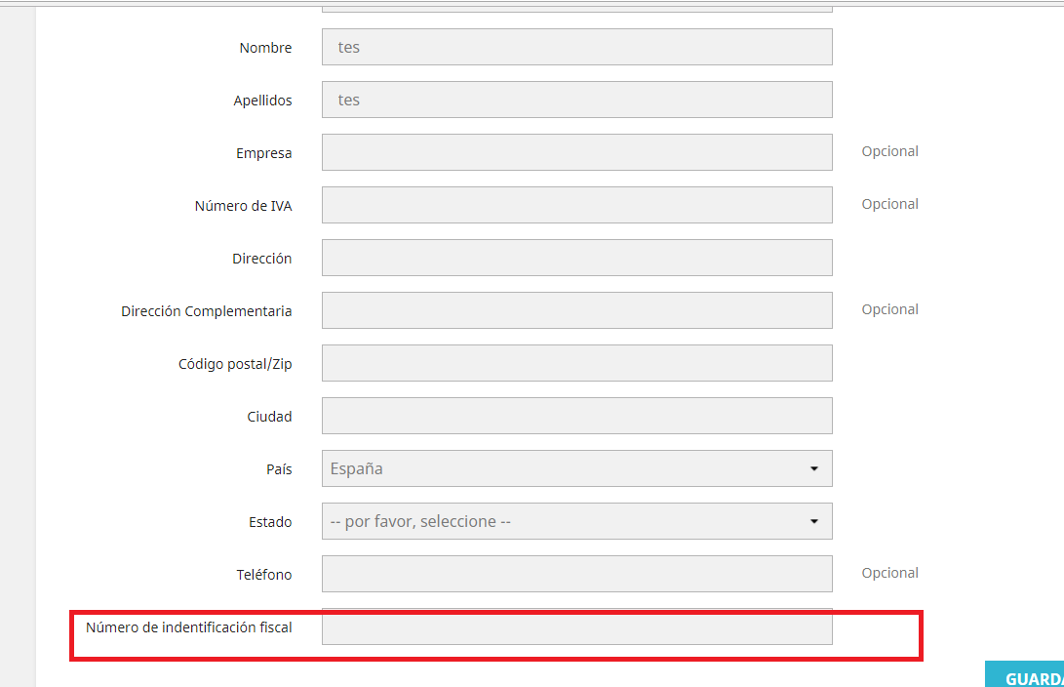Open the Estado dropdown selector
The height and width of the screenshot is (687, 1064).
point(576,521)
